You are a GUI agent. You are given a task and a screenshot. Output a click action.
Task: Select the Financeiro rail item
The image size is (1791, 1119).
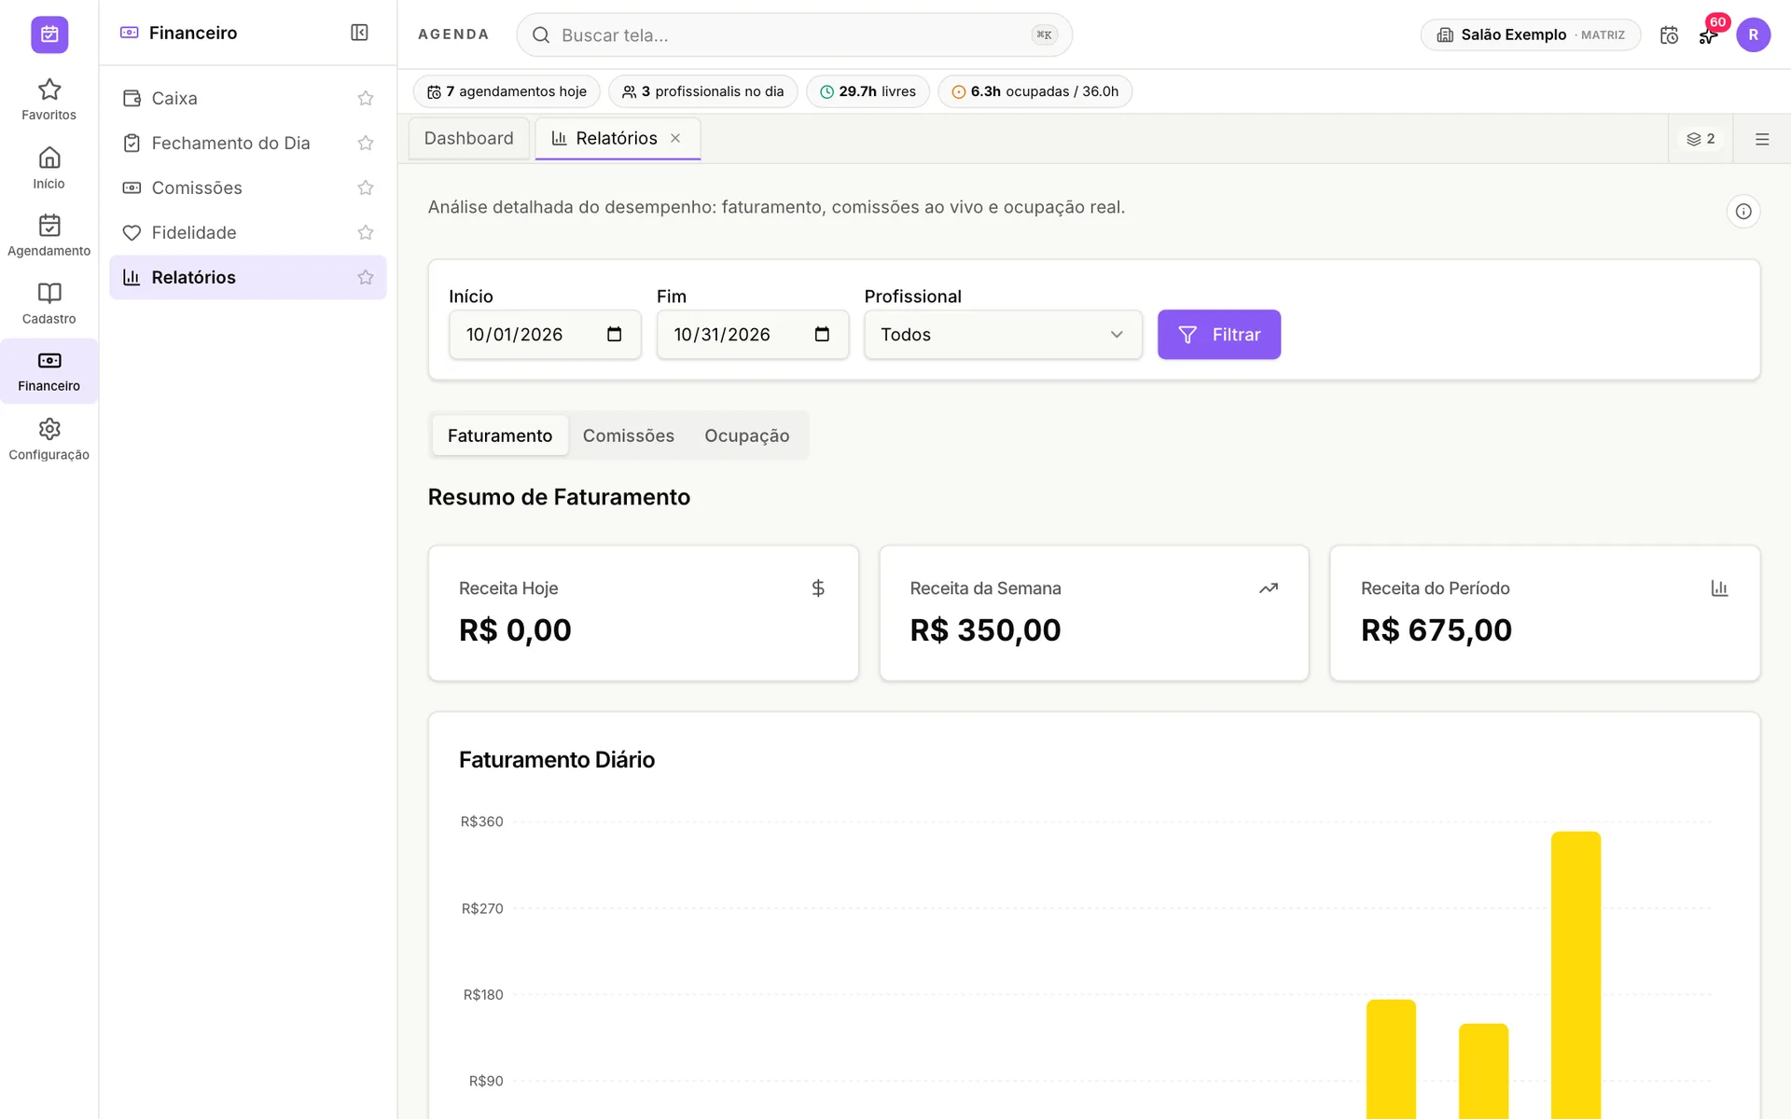[49, 371]
